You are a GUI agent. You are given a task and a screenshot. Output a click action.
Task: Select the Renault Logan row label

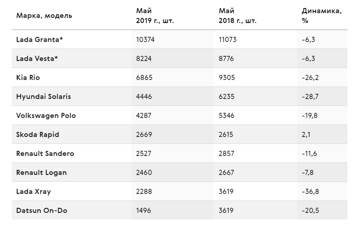[42, 173]
